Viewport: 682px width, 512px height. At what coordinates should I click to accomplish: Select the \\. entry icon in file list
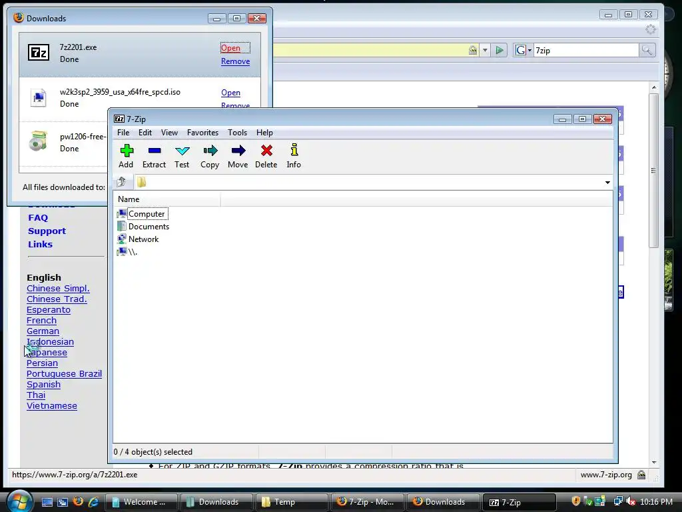(123, 251)
